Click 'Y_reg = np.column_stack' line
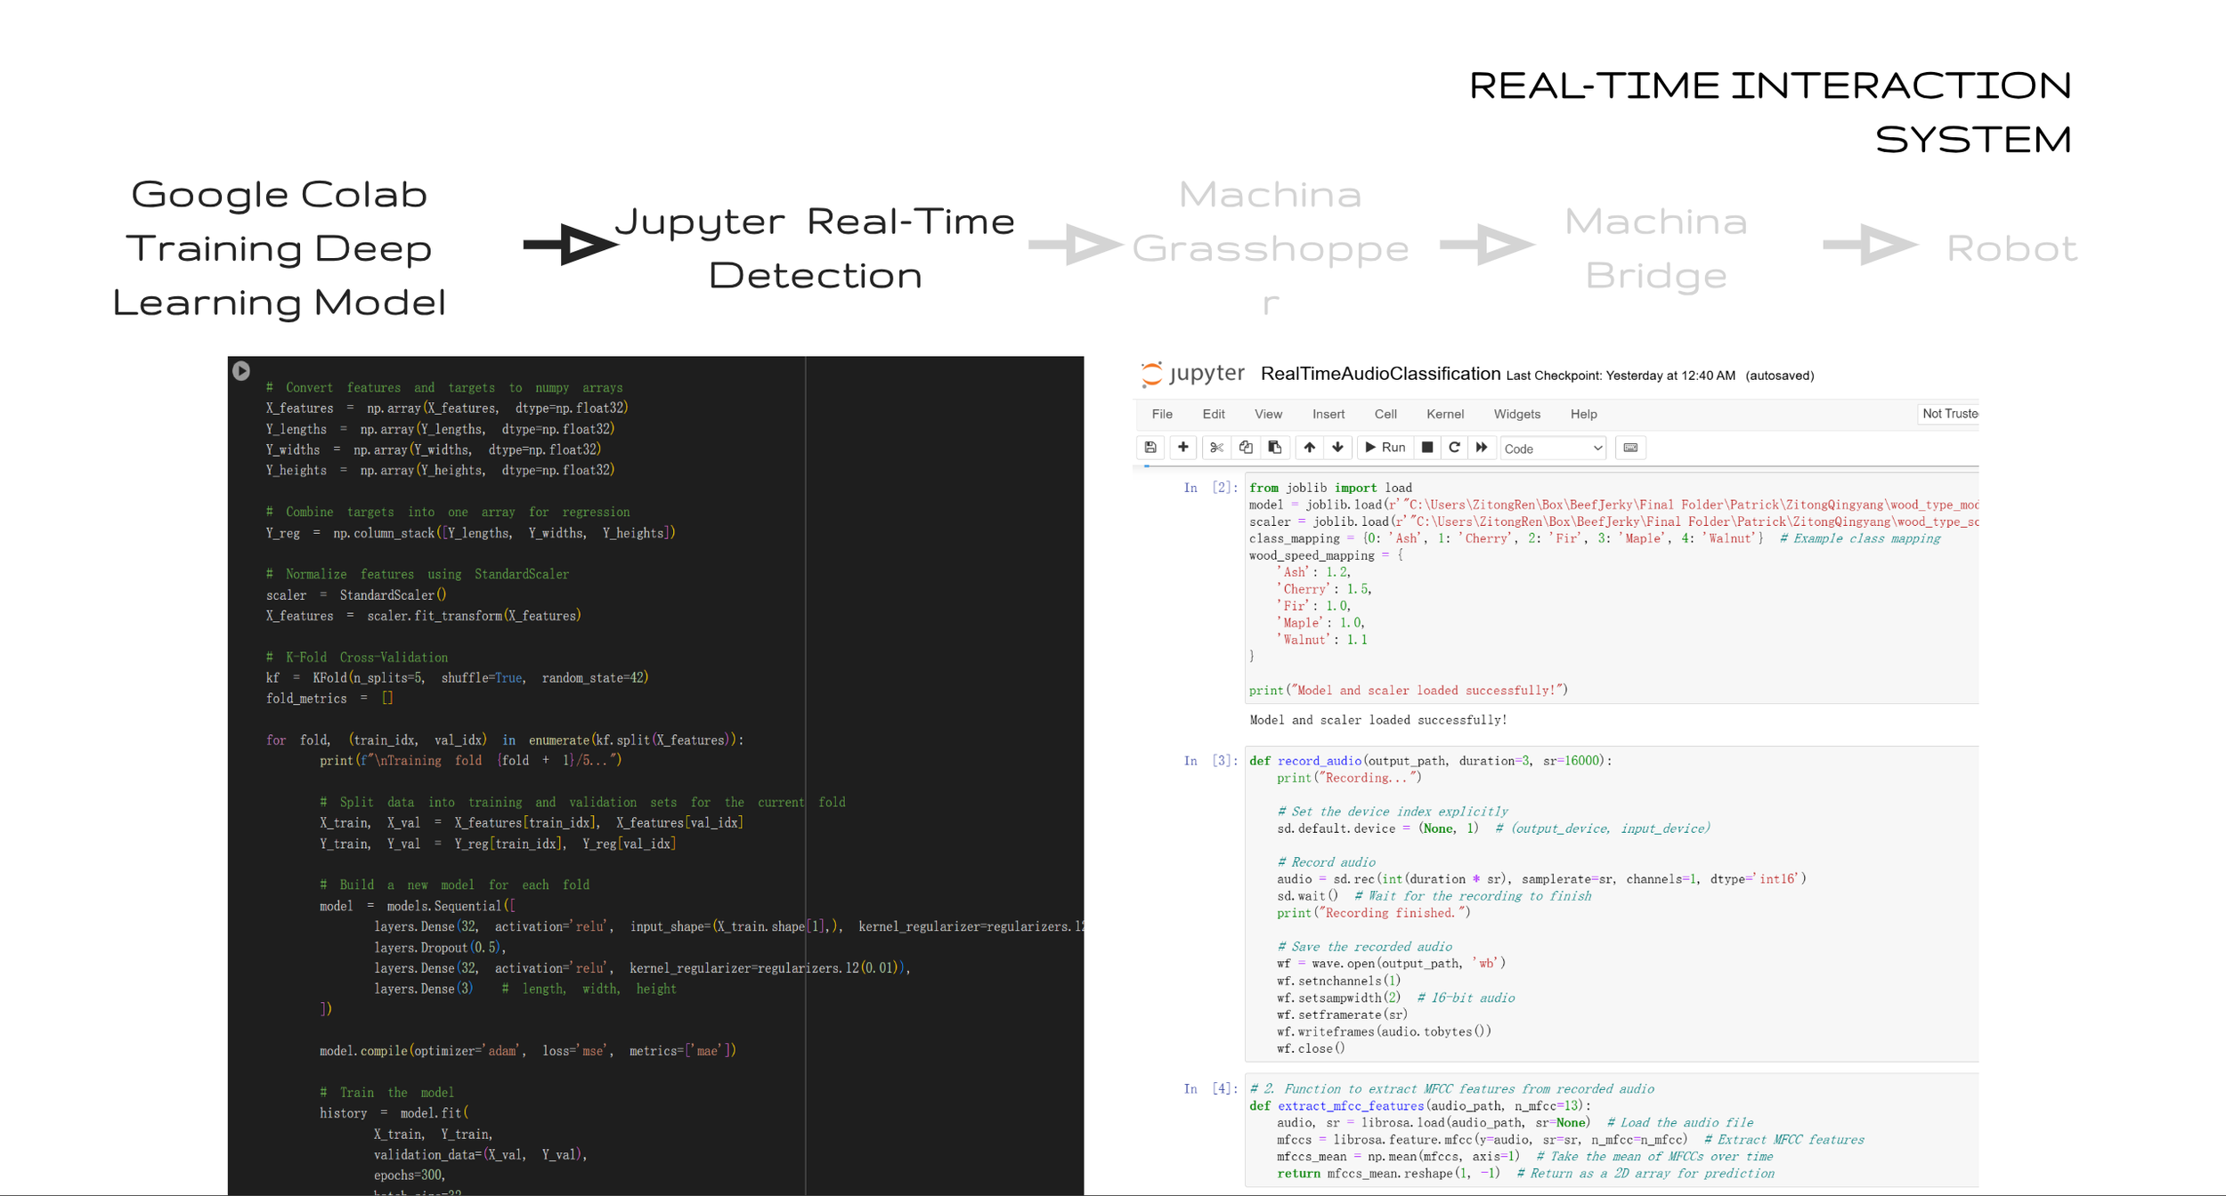The image size is (2226, 1196). click(470, 533)
